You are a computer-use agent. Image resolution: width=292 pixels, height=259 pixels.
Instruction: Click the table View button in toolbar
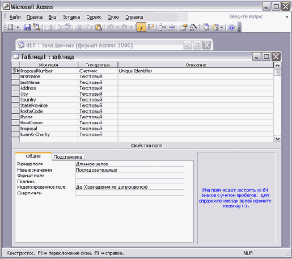point(11,27)
